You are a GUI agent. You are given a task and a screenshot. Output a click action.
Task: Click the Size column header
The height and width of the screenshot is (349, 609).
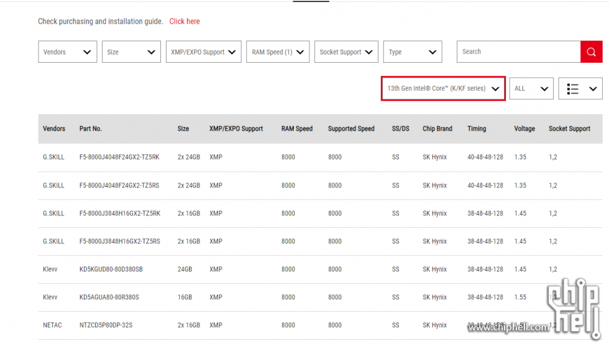pos(183,129)
